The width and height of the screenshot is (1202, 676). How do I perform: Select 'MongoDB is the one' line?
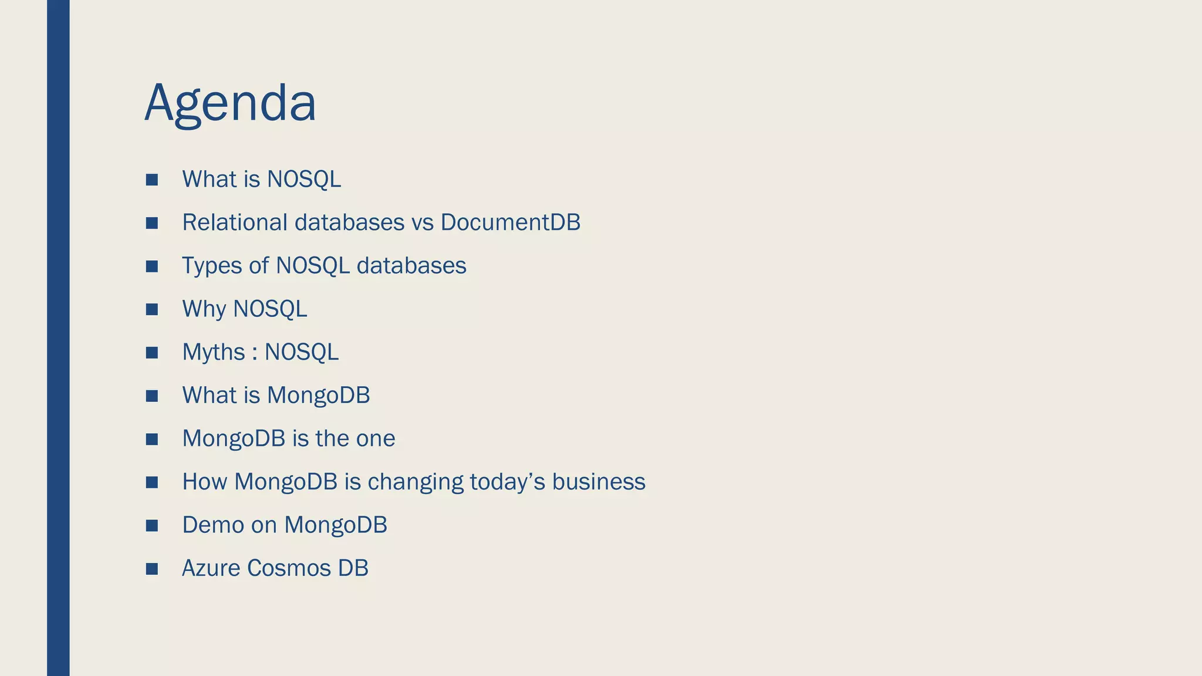coord(288,439)
